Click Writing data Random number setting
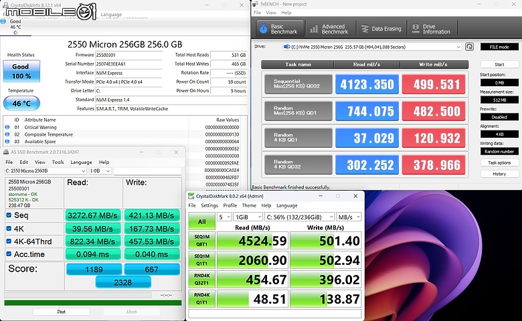522x321 pixels. (499, 151)
